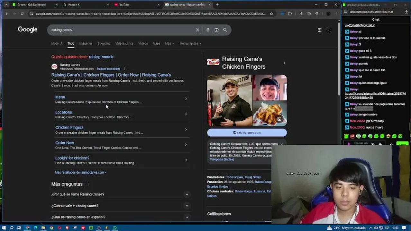Image resolution: width=411 pixels, height=231 pixels.
Task: Open the Windows Start menu
Action: coord(4,228)
